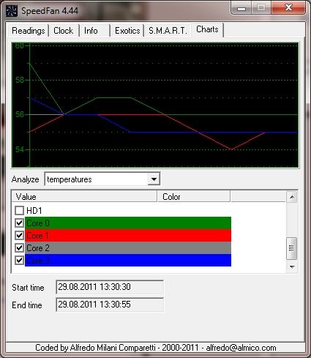The width and height of the screenshot is (311, 358).
Task: Switch to the Exotics tab
Action: pyautogui.click(x=127, y=31)
